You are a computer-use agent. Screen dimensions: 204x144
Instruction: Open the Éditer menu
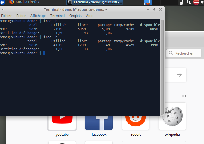click(x=21, y=16)
